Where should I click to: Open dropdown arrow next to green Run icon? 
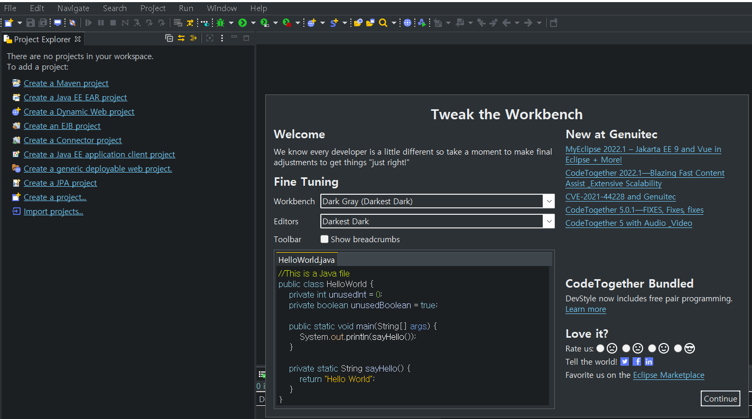[x=253, y=23]
